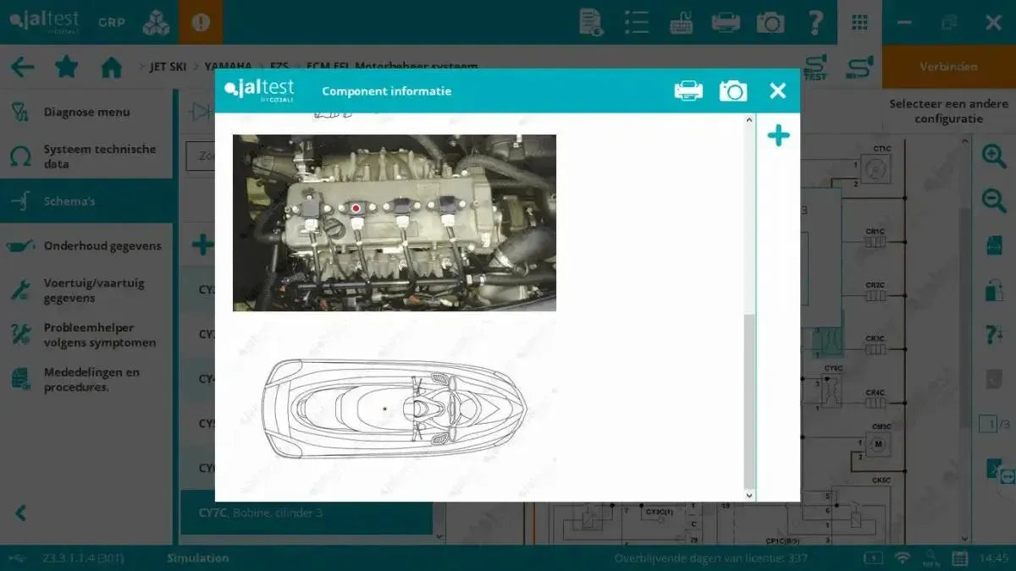
Task: Zoom out of the wiring schema
Action: click(994, 200)
